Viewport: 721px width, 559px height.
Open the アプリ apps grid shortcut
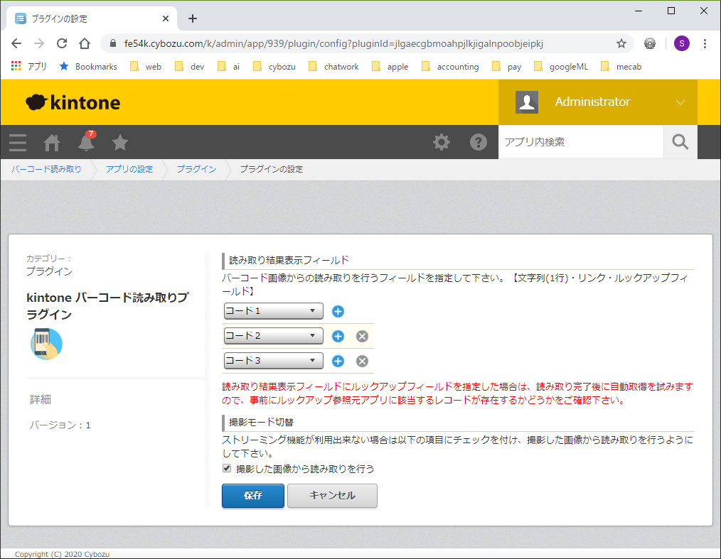click(x=29, y=67)
